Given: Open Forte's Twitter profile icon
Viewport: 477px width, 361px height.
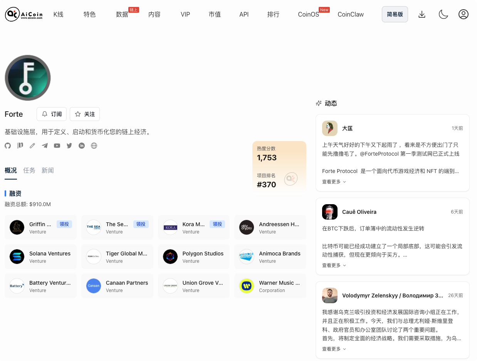Looking at the screenshot, I should click(x=69, y=146).
